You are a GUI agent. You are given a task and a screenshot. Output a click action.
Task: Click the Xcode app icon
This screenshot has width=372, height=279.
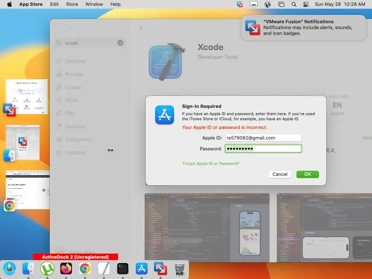167,61
